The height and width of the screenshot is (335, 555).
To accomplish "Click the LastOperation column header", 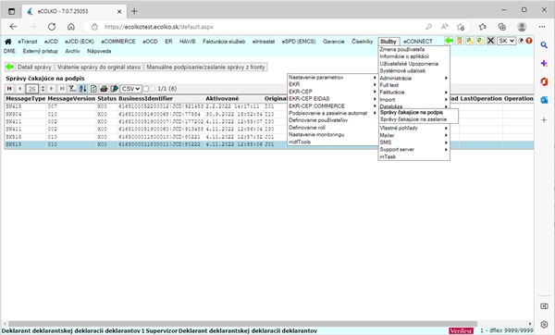I will point(481,98).
